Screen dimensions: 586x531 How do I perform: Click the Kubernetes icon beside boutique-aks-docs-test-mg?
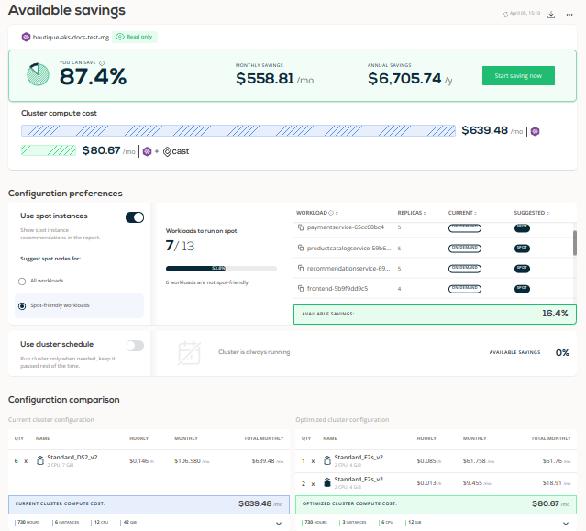click(x=26, y=37)
